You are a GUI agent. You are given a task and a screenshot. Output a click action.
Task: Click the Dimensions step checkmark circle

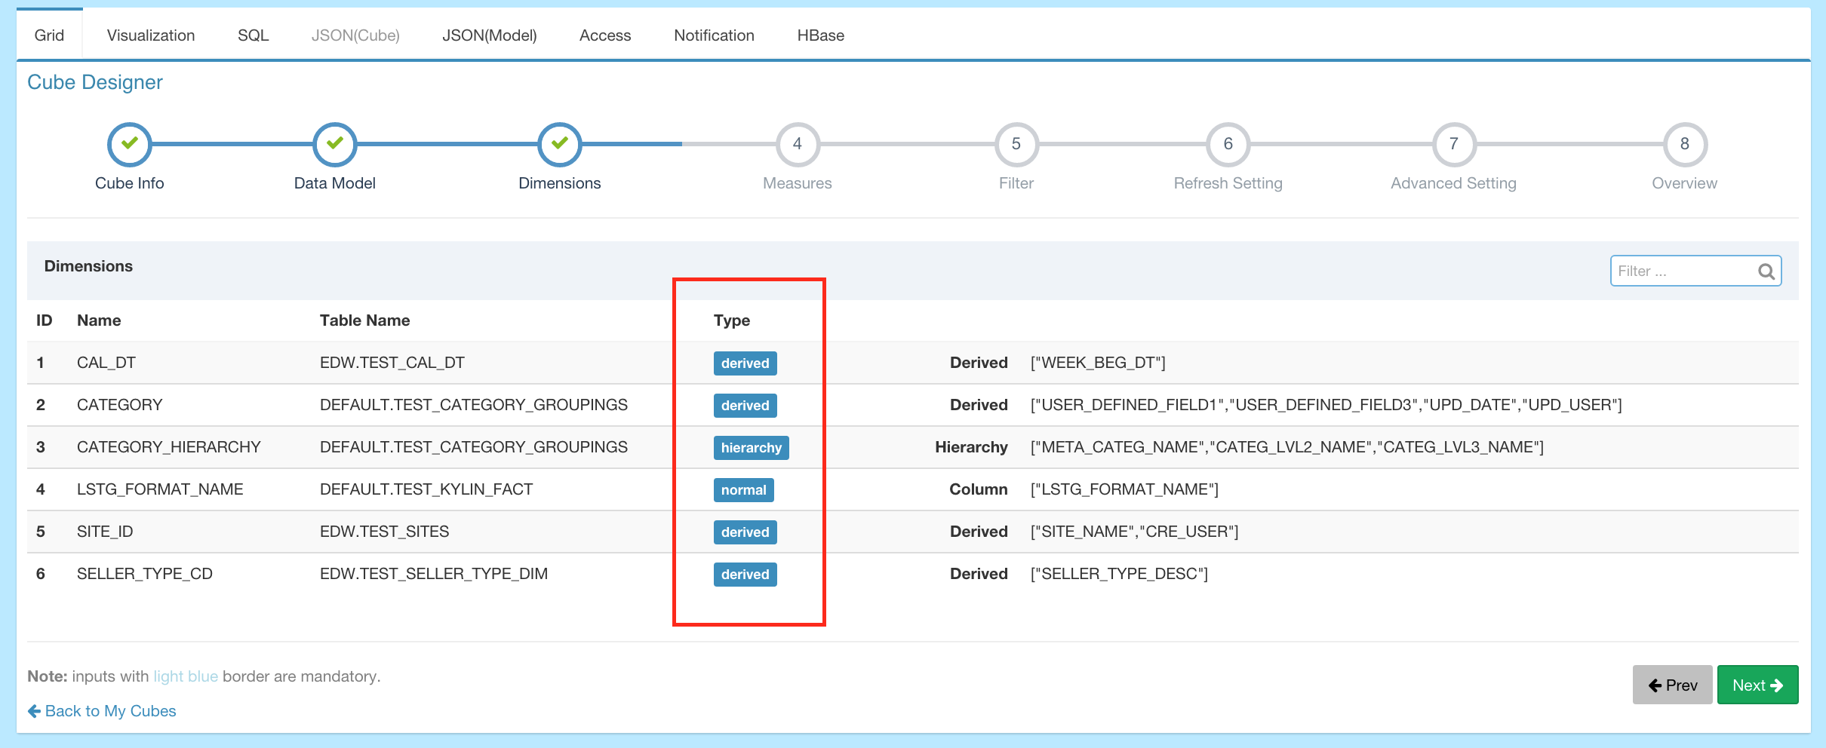point(560,144)
